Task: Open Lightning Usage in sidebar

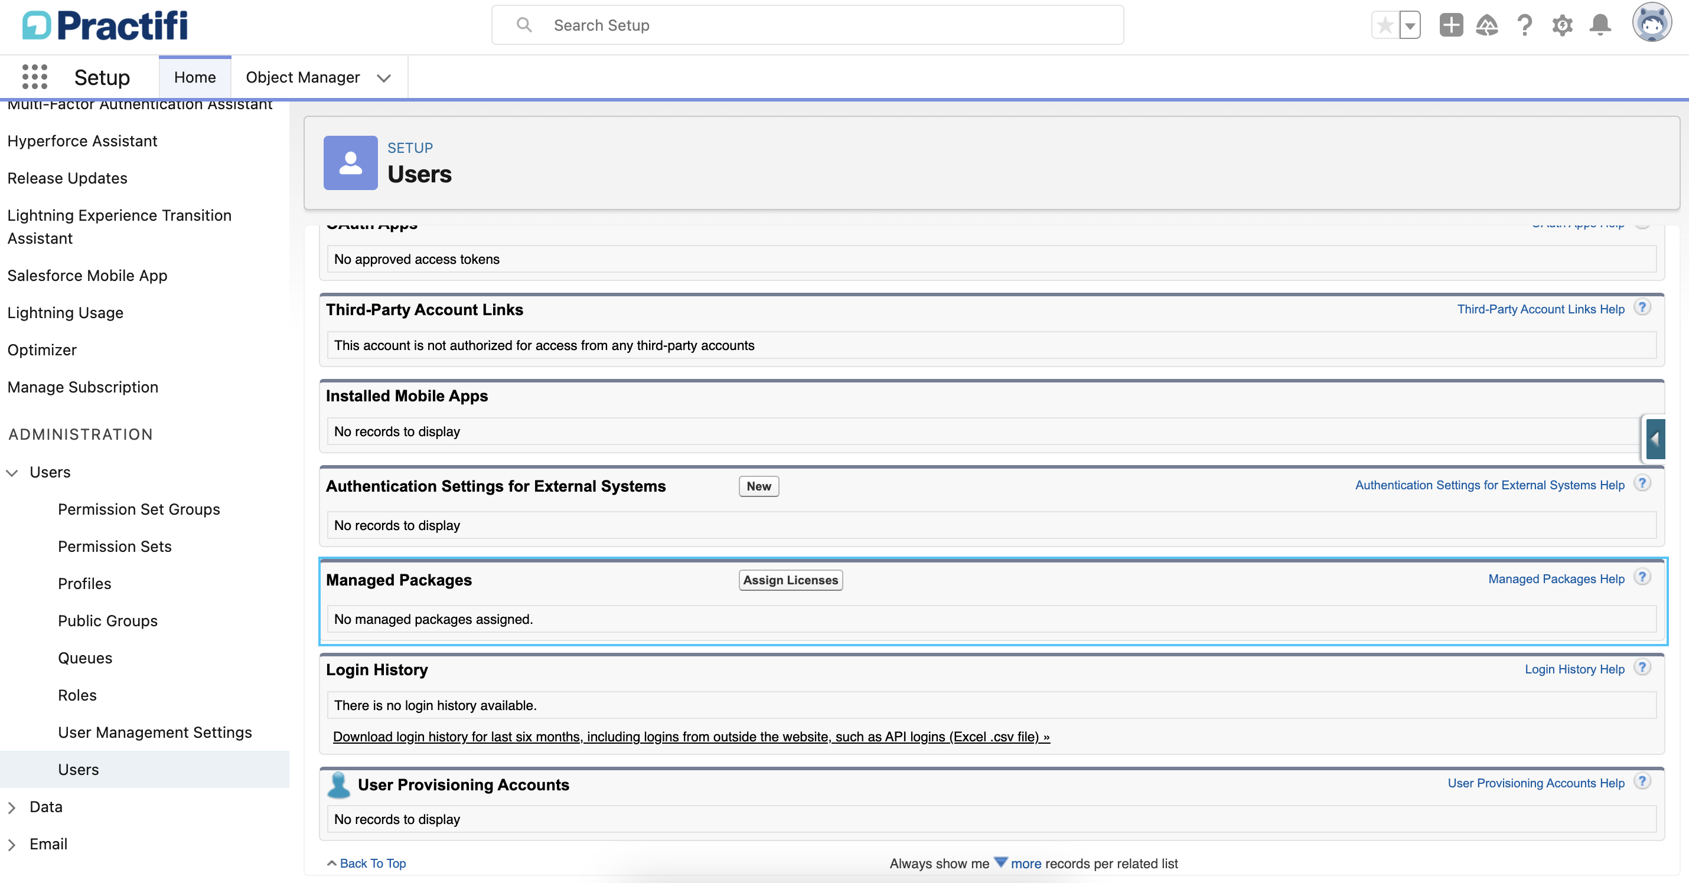Action: 65,313
